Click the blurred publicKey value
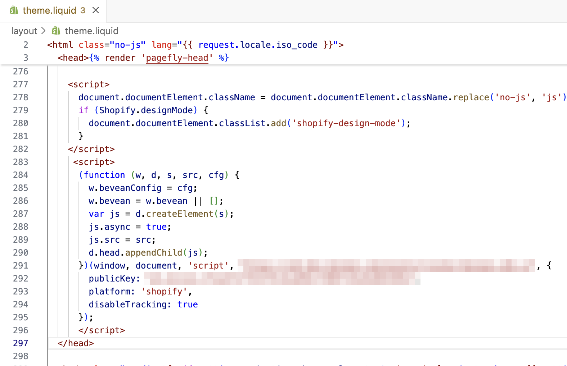This screenshot has width=567, height=366. pyautogui.click(x=282, y=279)
